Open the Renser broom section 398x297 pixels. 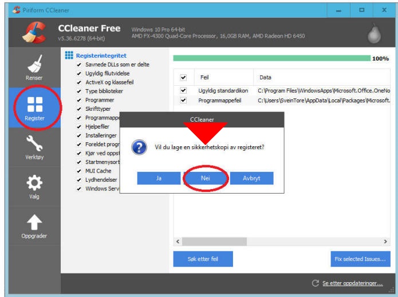coord(34,67)
